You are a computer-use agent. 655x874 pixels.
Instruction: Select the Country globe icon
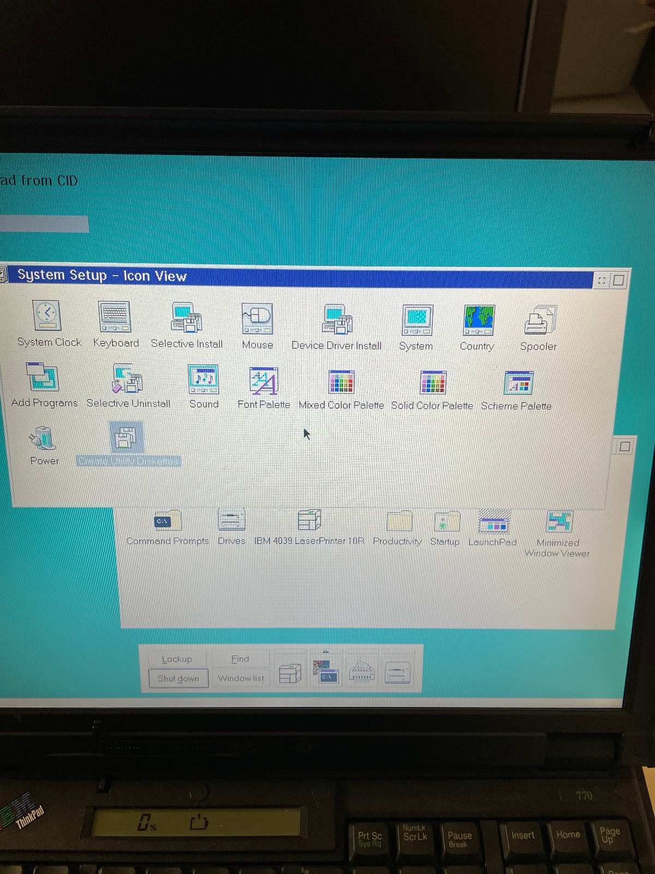(479, 321)
